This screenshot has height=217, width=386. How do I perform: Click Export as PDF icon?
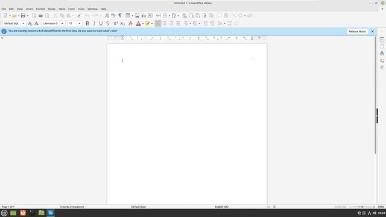coord(34,16)
